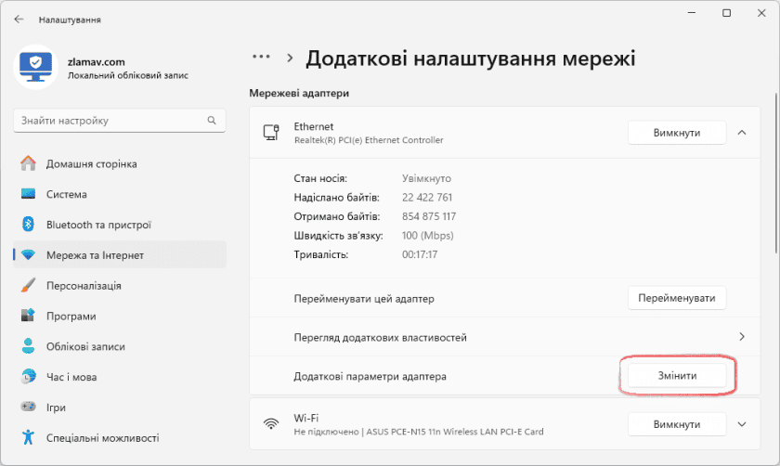The width and height of the screenshot is (780, 466).
Task: Click the Ethernet adapter icon
Action: tap(271, 133)
